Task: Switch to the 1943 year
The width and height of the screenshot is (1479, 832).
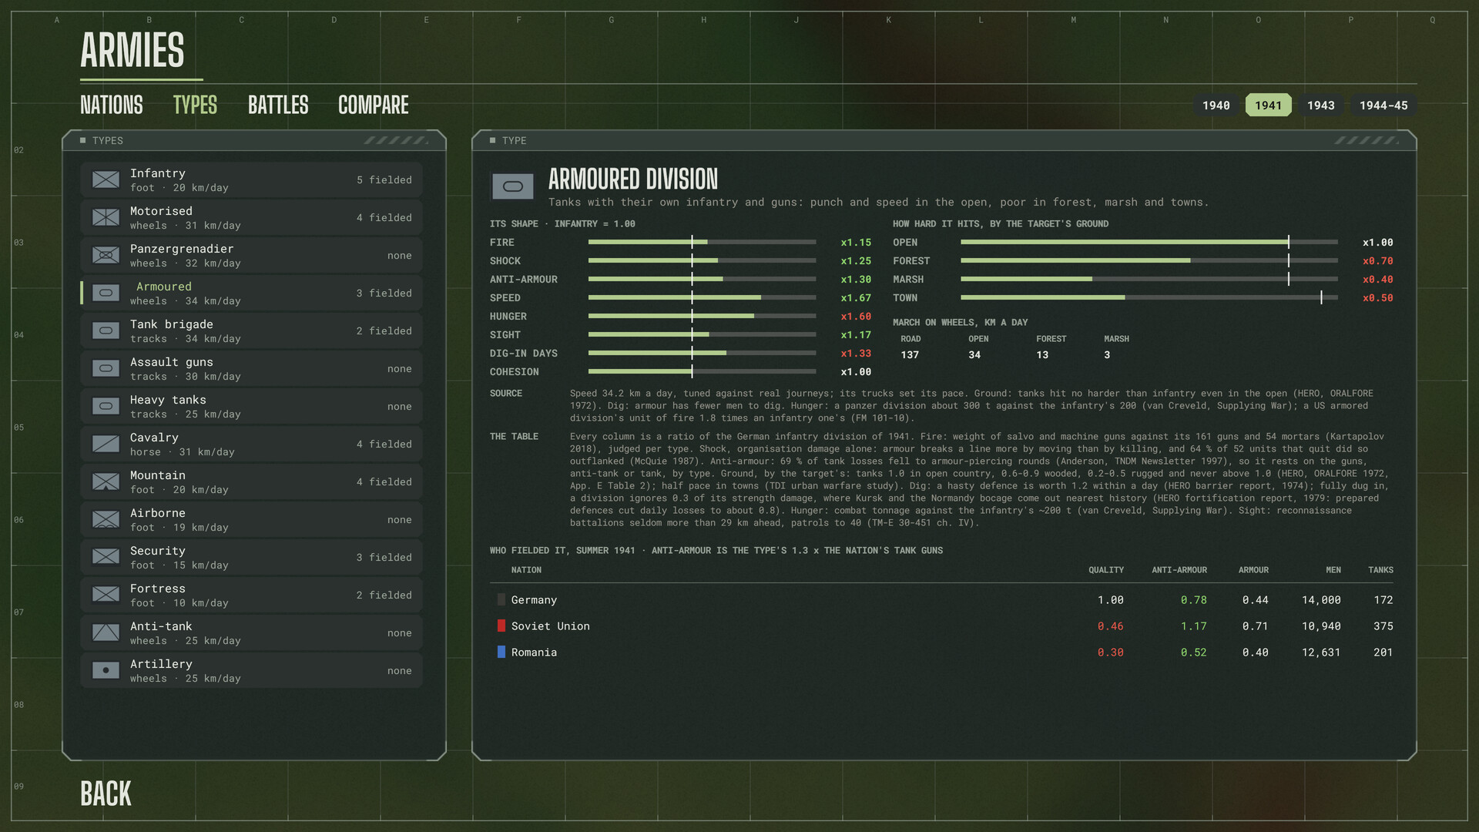Action: [x=1320, y=105]
